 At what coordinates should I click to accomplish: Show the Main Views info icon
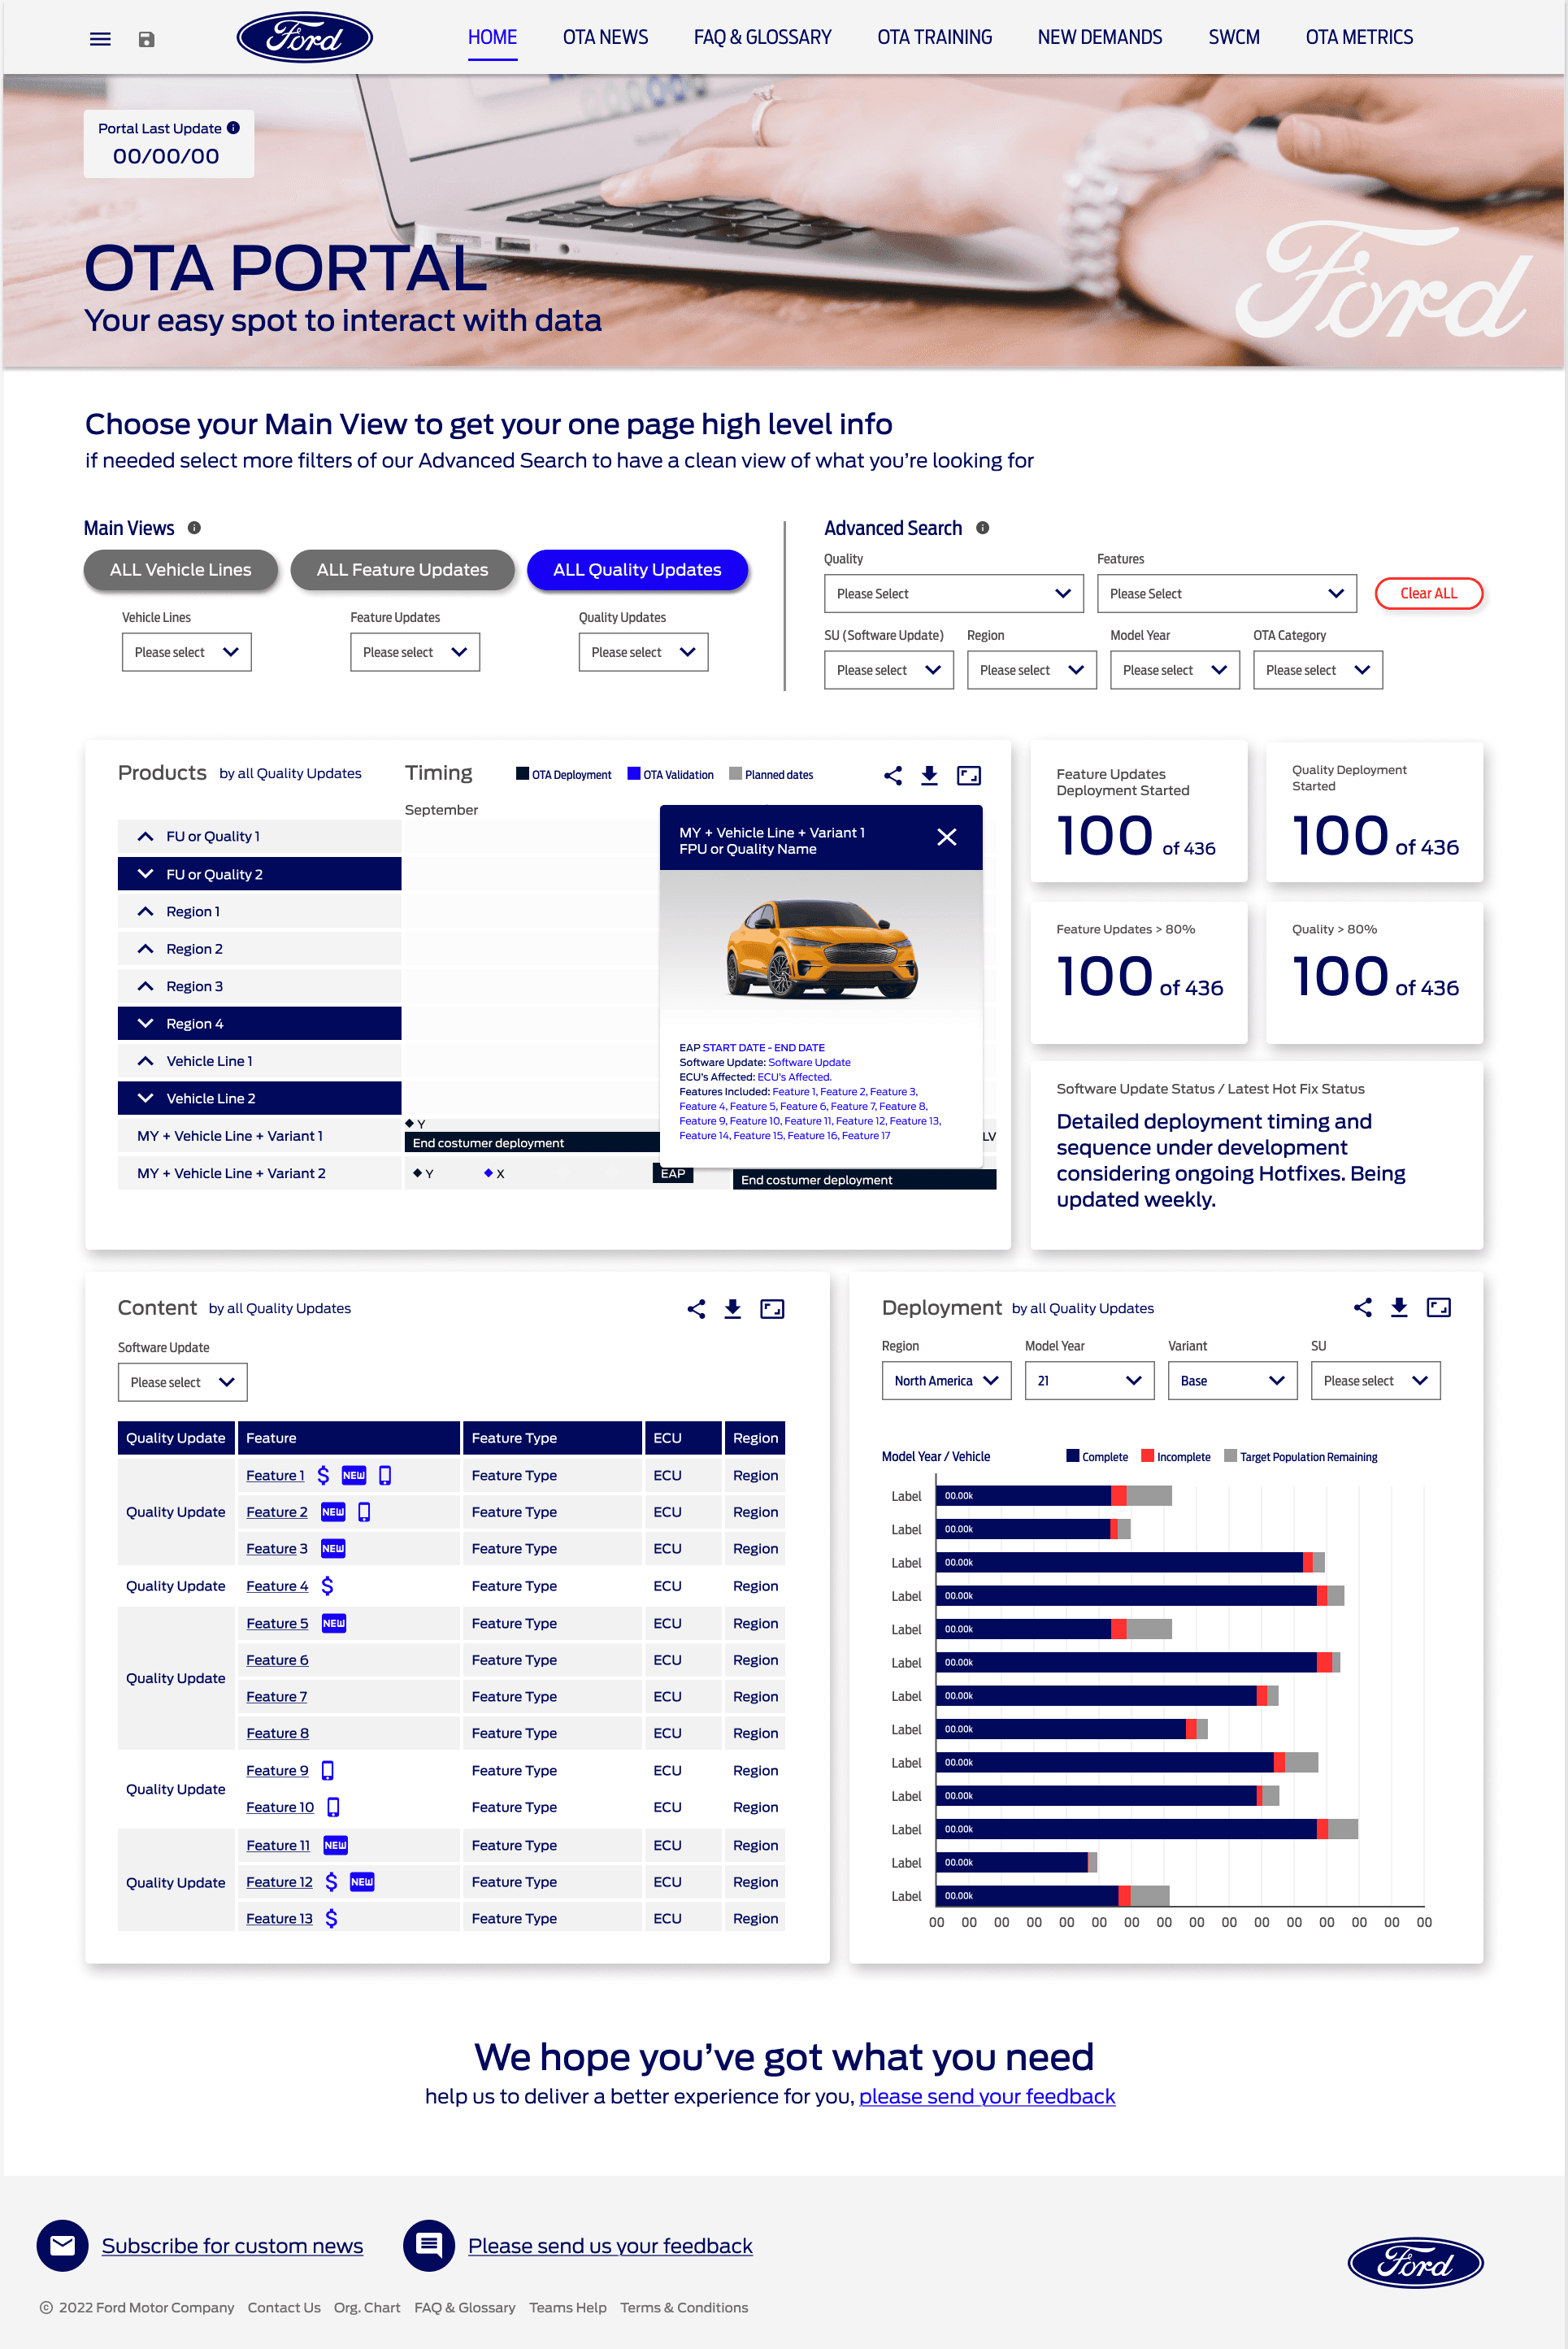click(194, 528)
